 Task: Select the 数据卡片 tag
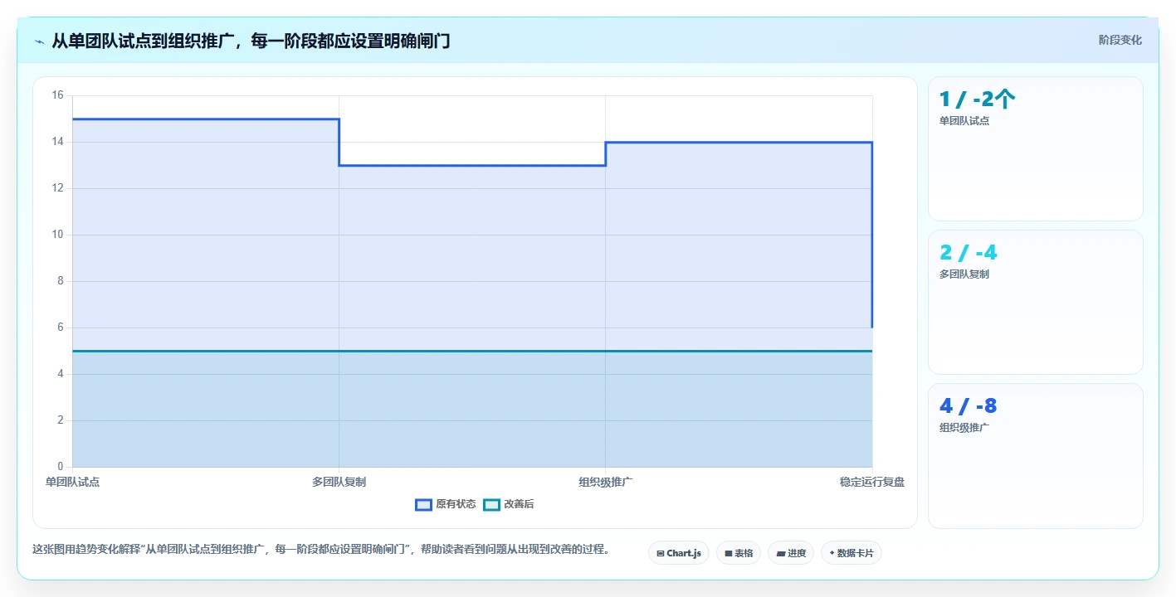[852, 553]
